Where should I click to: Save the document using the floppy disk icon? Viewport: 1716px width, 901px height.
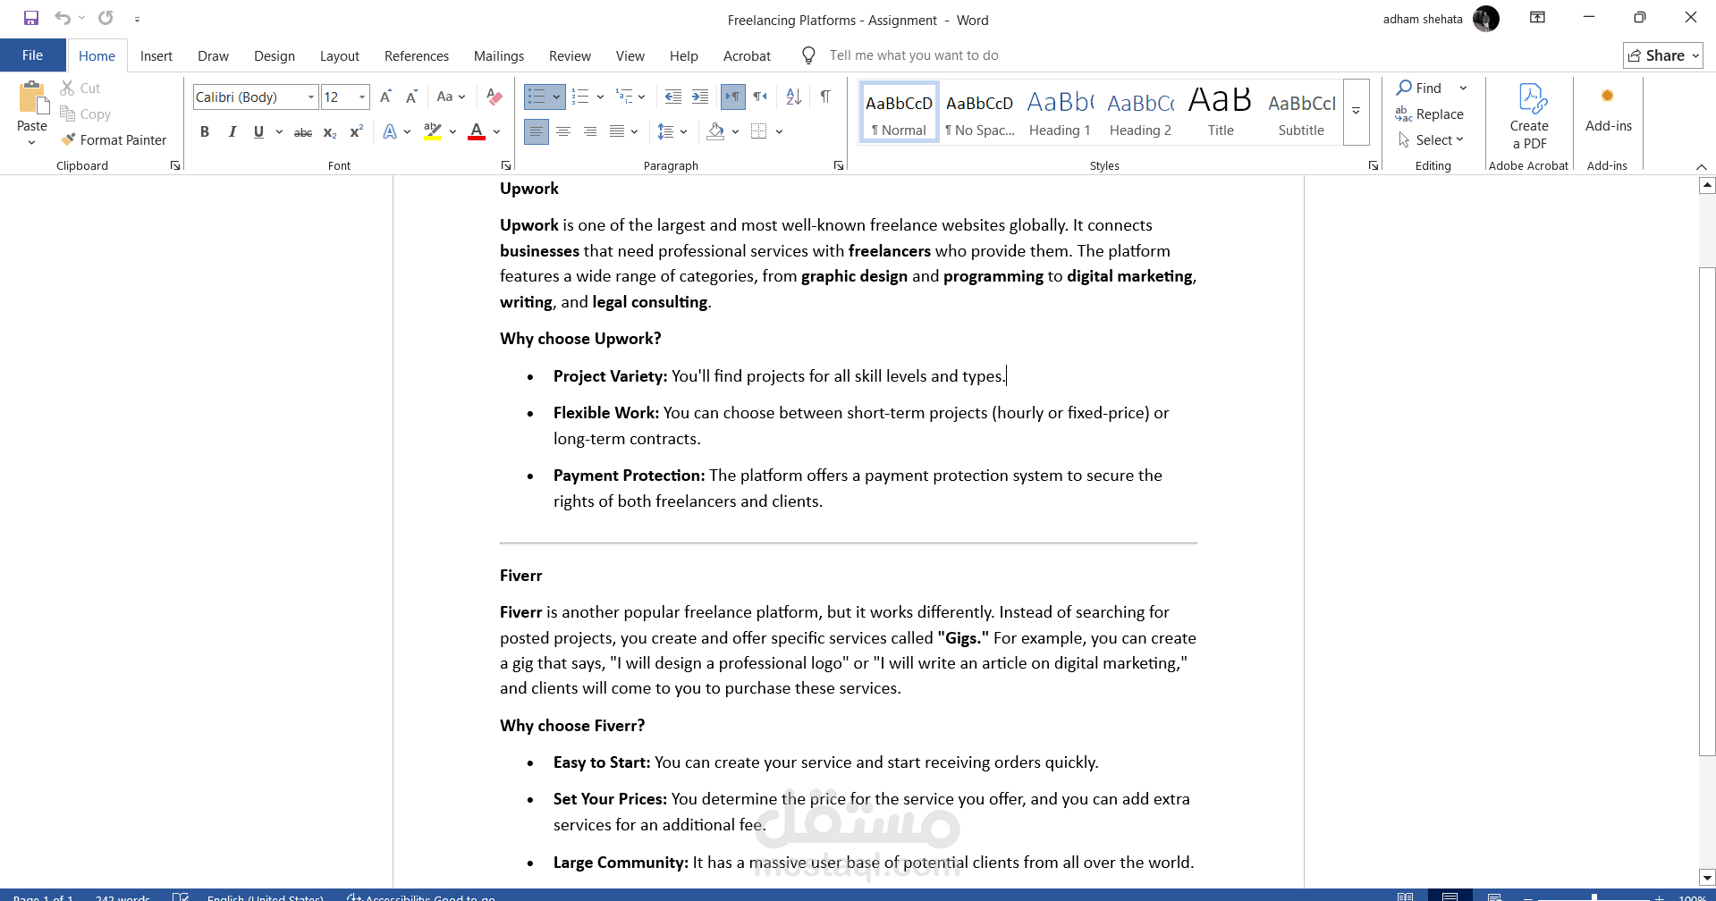click(x=31, y=18)
